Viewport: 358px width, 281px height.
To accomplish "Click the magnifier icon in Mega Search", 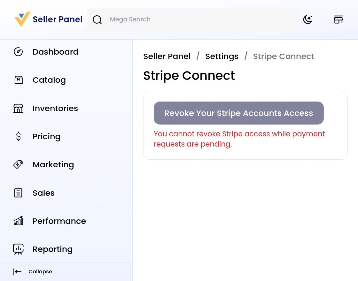I will 97,19.
